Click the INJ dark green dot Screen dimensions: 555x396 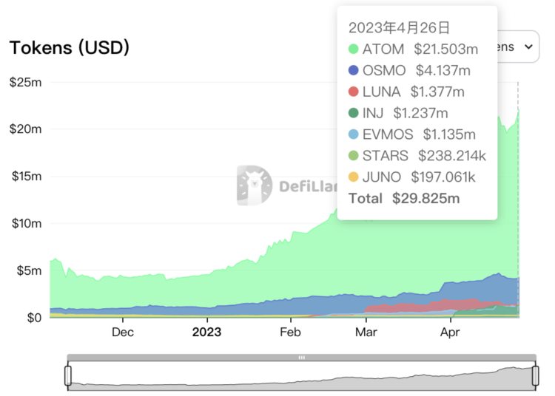[353, 113]
